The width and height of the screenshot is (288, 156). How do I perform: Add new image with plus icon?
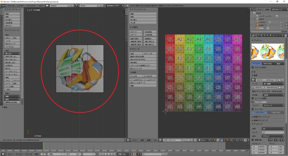point(185,140)
